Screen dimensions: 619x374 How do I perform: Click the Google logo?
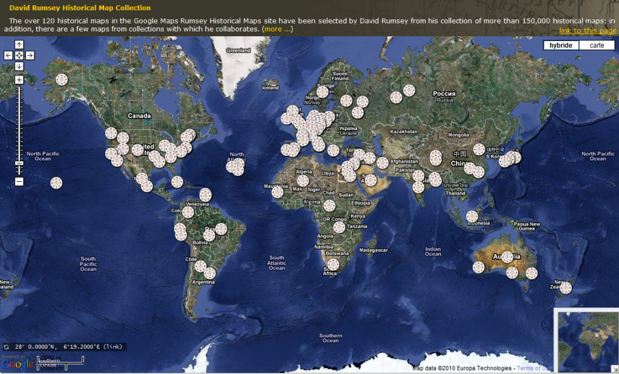coord(16,363)
